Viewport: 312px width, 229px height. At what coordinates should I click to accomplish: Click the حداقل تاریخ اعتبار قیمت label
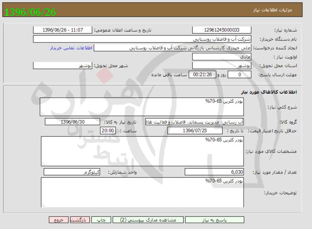[272, 131]
